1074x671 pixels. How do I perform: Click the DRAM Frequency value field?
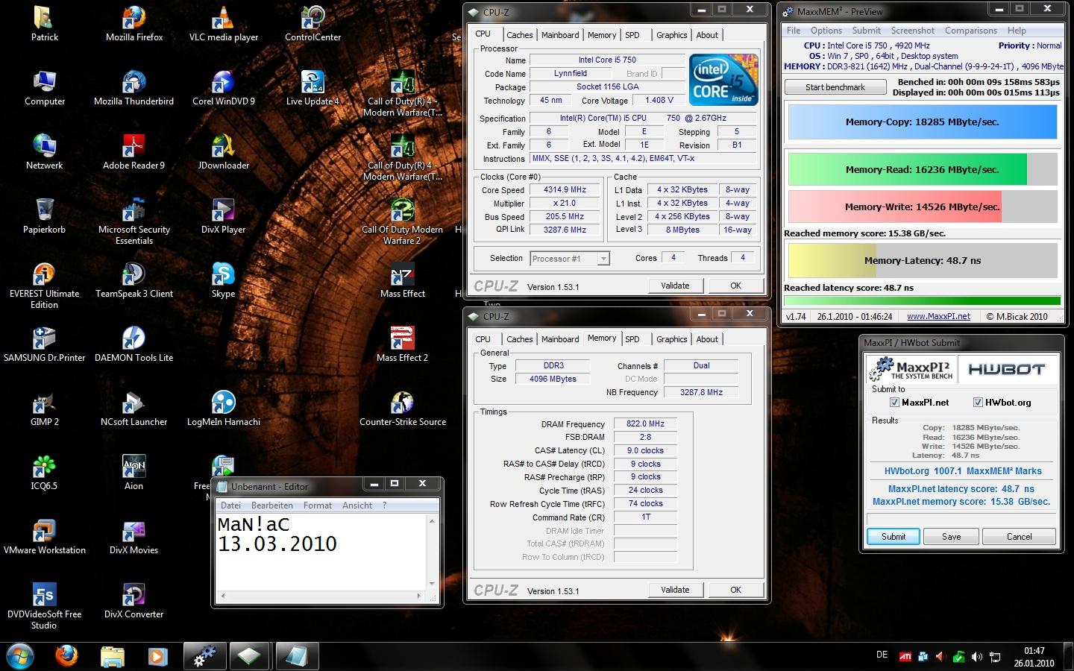645,423
